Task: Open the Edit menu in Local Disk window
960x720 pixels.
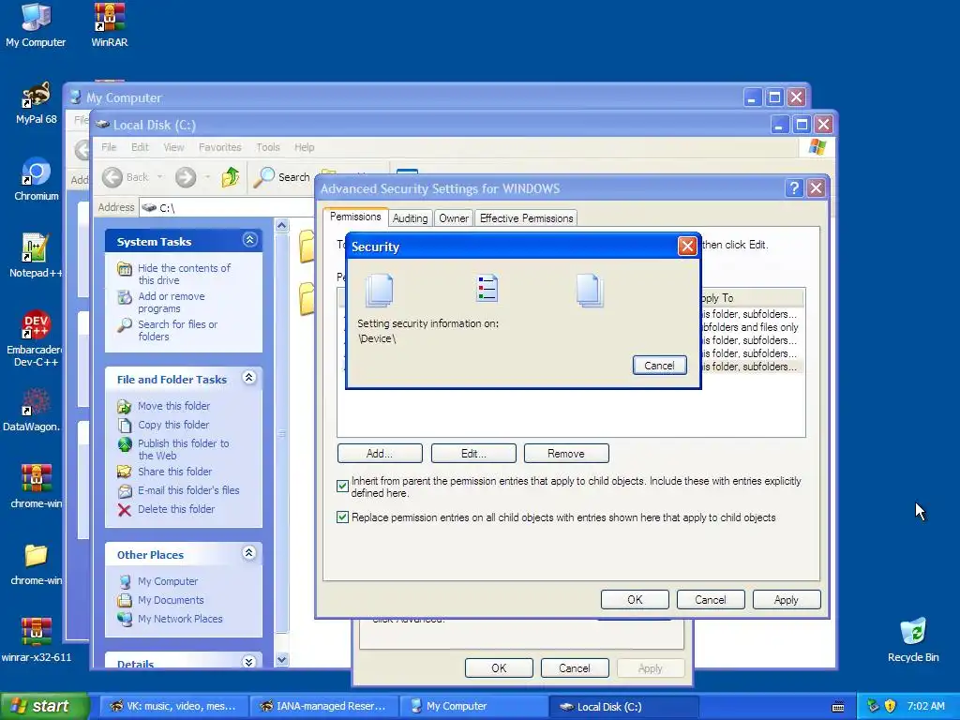Action: (140, 147)
